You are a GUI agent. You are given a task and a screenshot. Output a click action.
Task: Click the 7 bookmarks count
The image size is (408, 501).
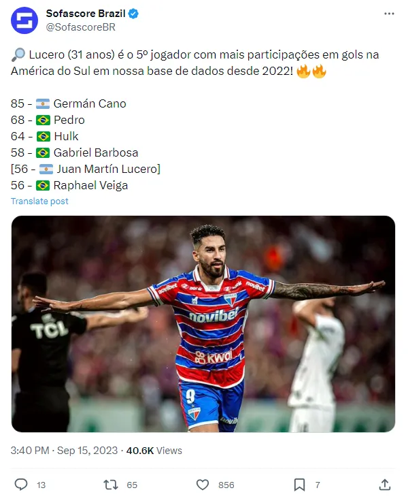[318, 485]
